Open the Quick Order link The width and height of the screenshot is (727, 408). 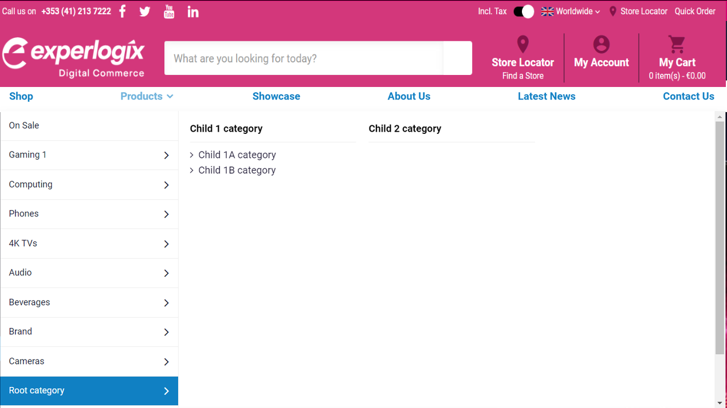click(x=694, y=11)
